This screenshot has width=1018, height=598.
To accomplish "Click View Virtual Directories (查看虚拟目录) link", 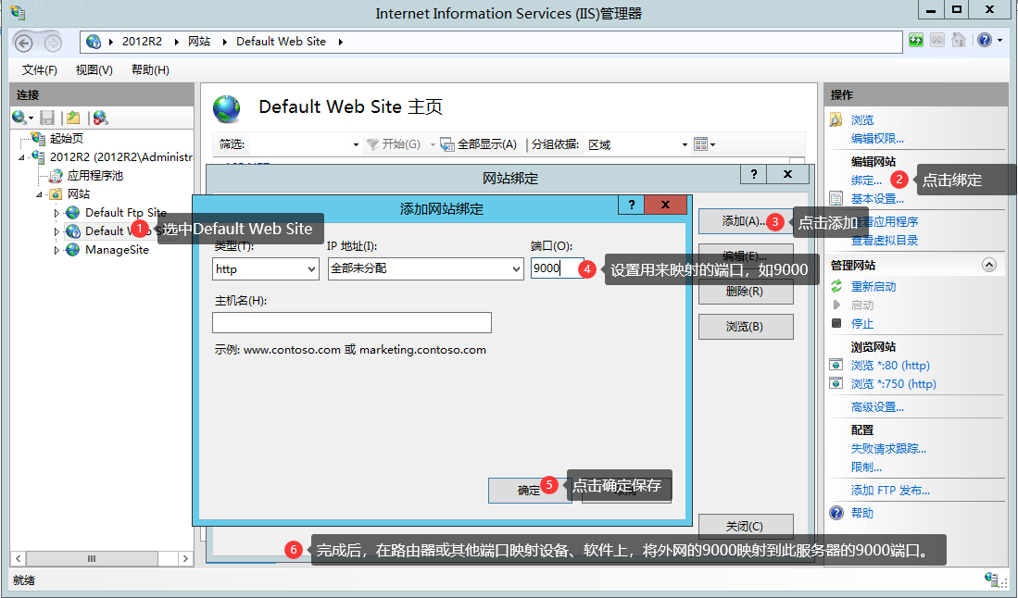I will click(x=885, y=241).
